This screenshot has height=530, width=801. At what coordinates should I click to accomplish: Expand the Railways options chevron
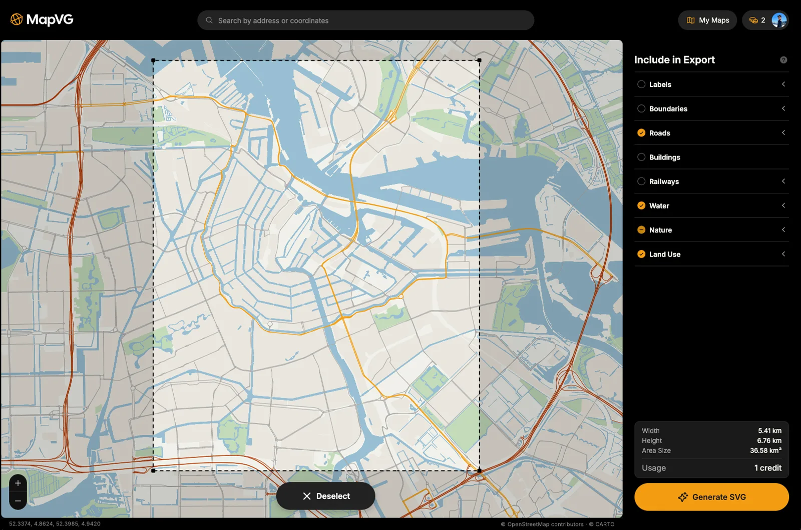pos(783,181)
